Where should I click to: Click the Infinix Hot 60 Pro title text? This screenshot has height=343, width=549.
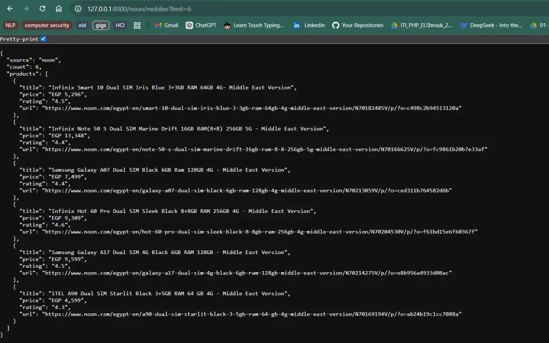[182, 211]
